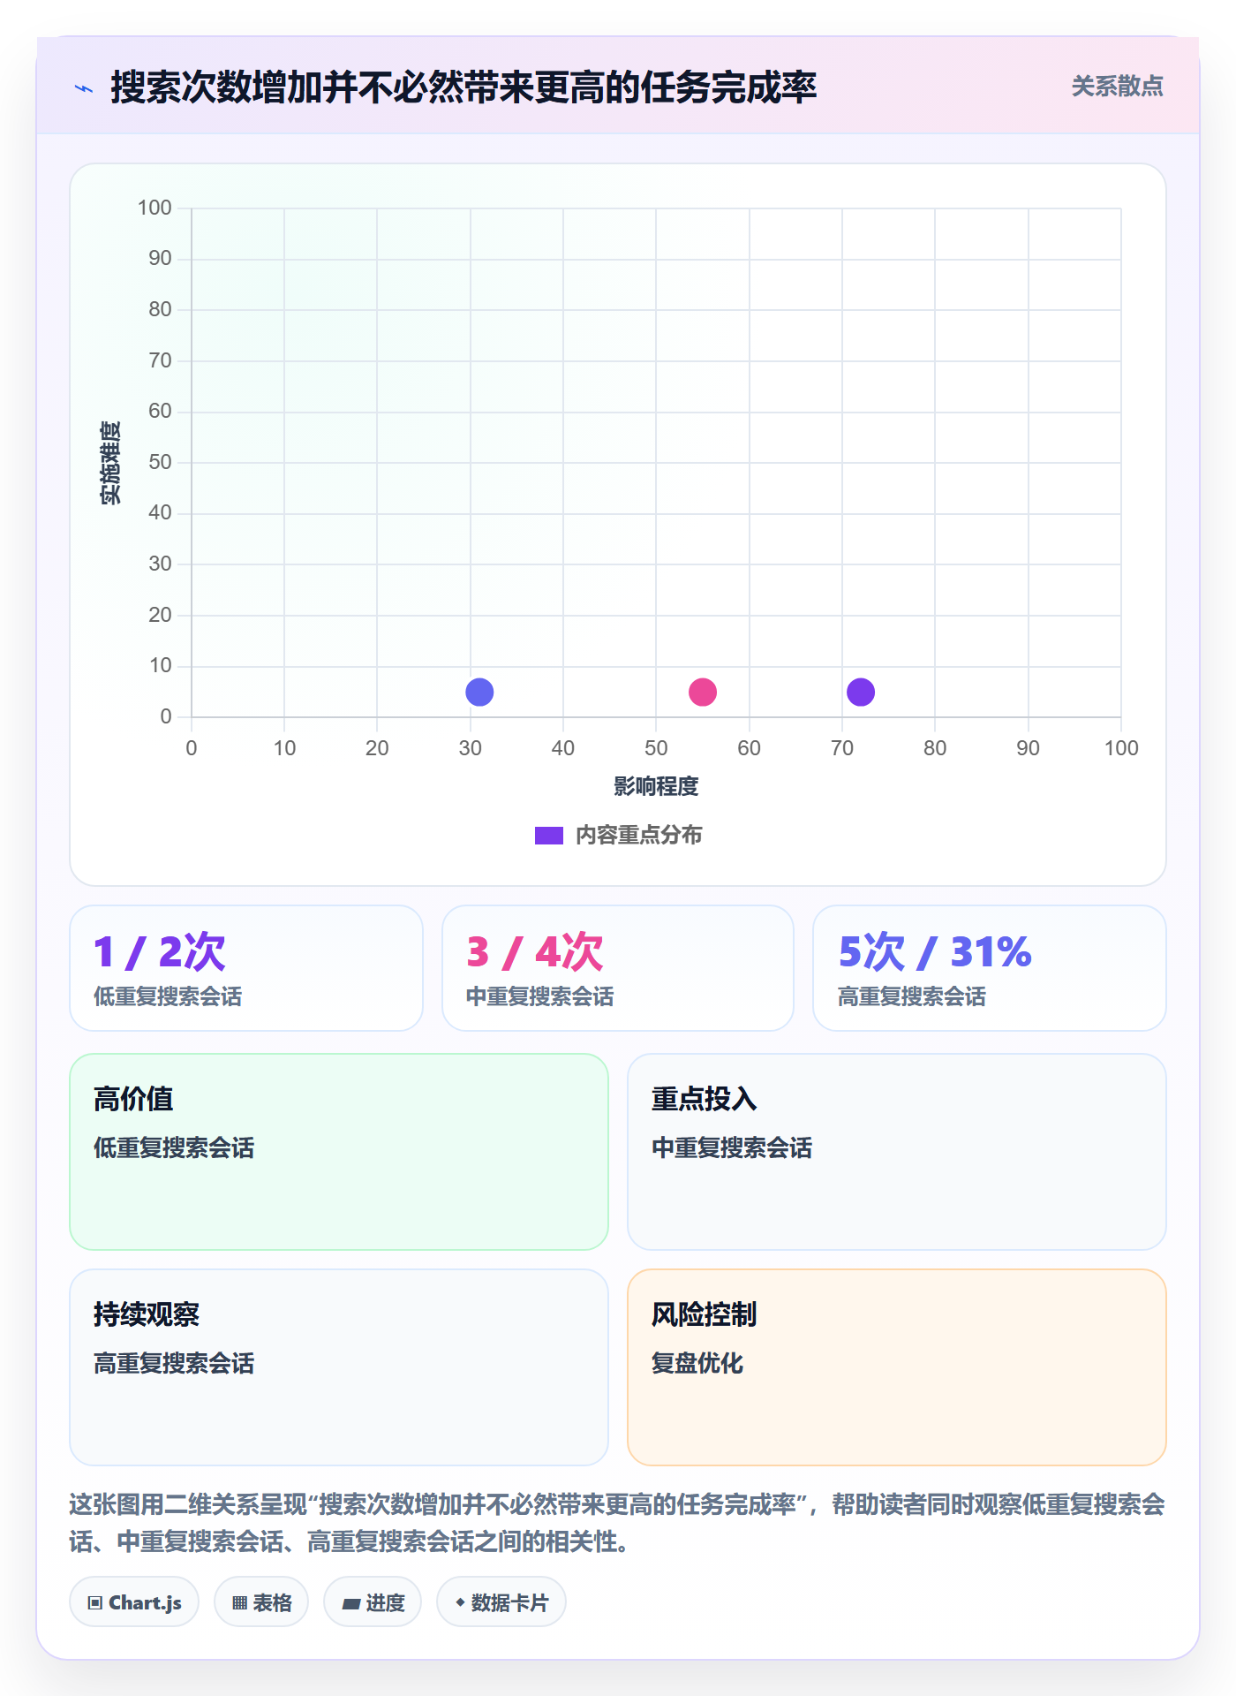This screenshot has height=1696, width=1236.
Task: Open the 高价值 quadrant card
Action: 339,1152
